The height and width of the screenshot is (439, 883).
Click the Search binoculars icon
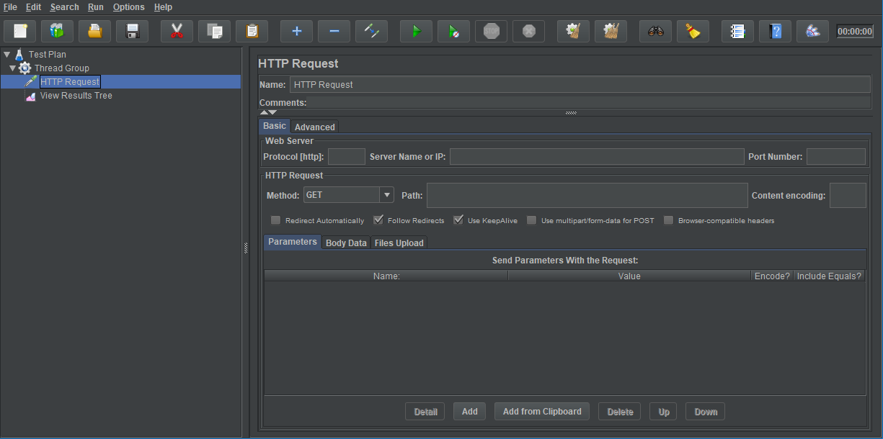[655, 31]
